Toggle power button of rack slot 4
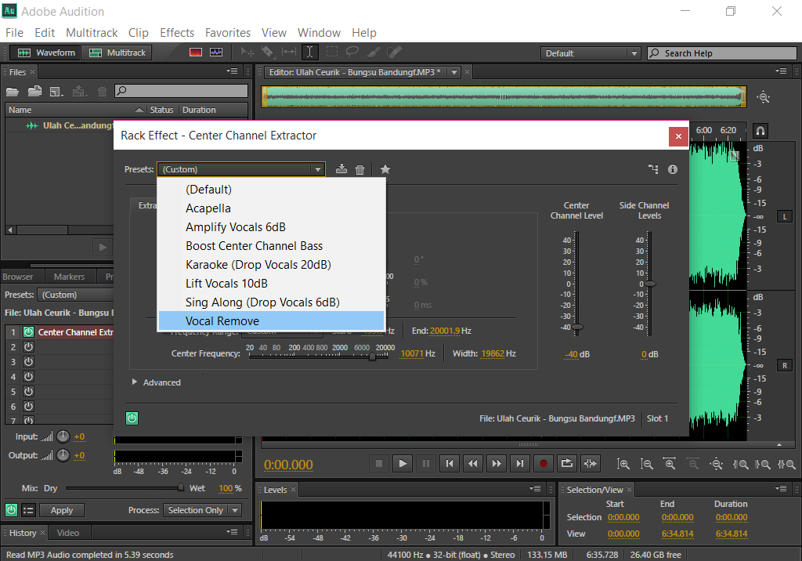The image size is (802, 561). [x=29, y=377]
